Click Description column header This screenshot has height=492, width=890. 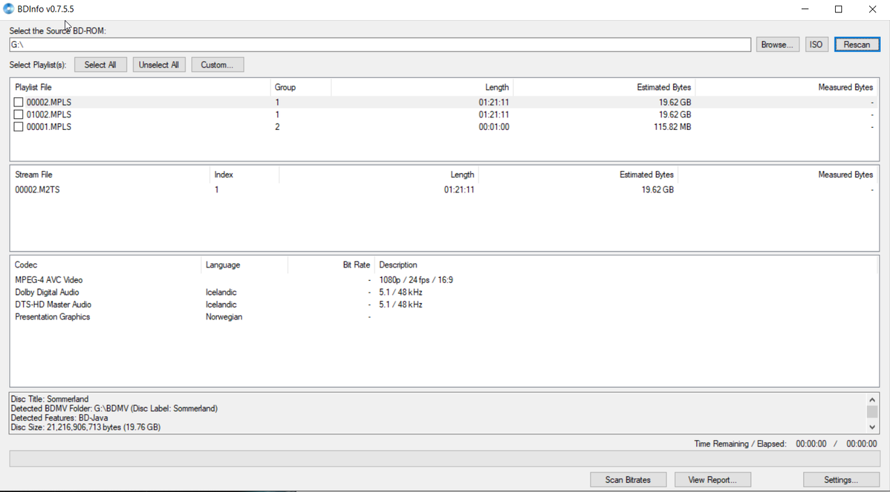click(x=626, y=265)
